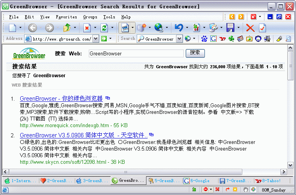Viewport: 296px width, 195px height.
Task: Click the 搜索 search button on page
Action: pyautogui.click(x=195, y=53)
